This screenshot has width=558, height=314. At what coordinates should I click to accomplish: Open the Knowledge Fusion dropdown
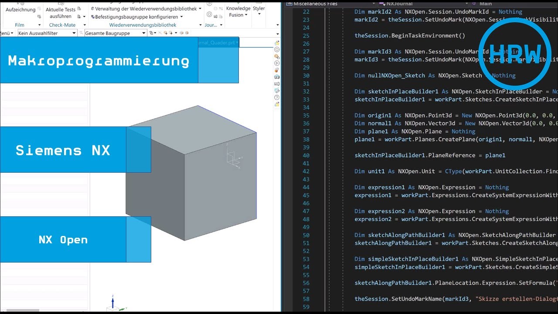(x=238, y=11)
